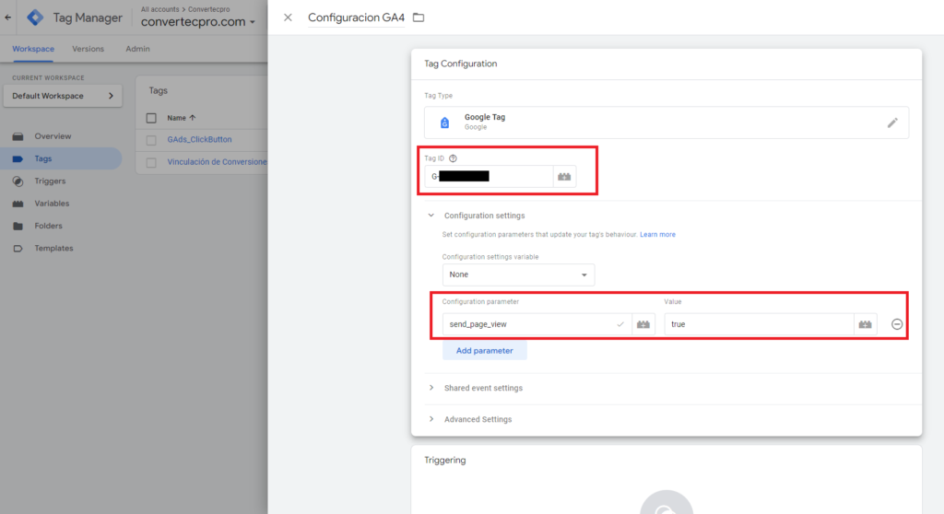Open Templates in the sidebar
This screenshot has width=944, height=514.
point(53,248)
